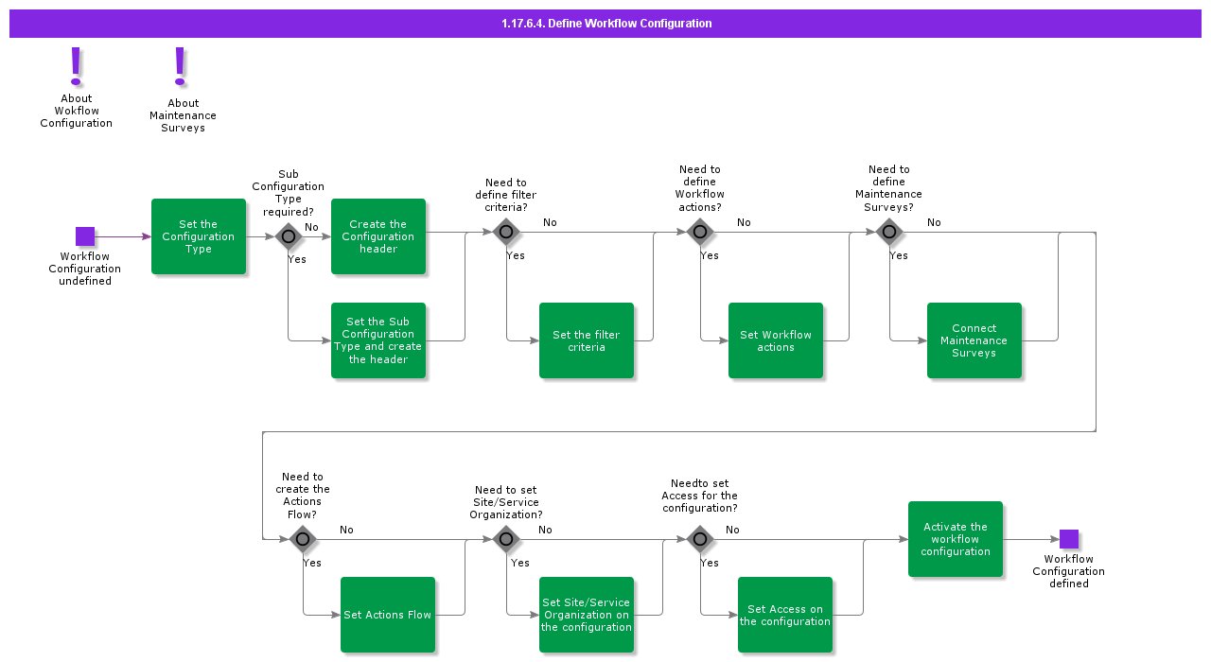
Task: Open the About Maintenance Surveys help icon
Action: (183, 68)
